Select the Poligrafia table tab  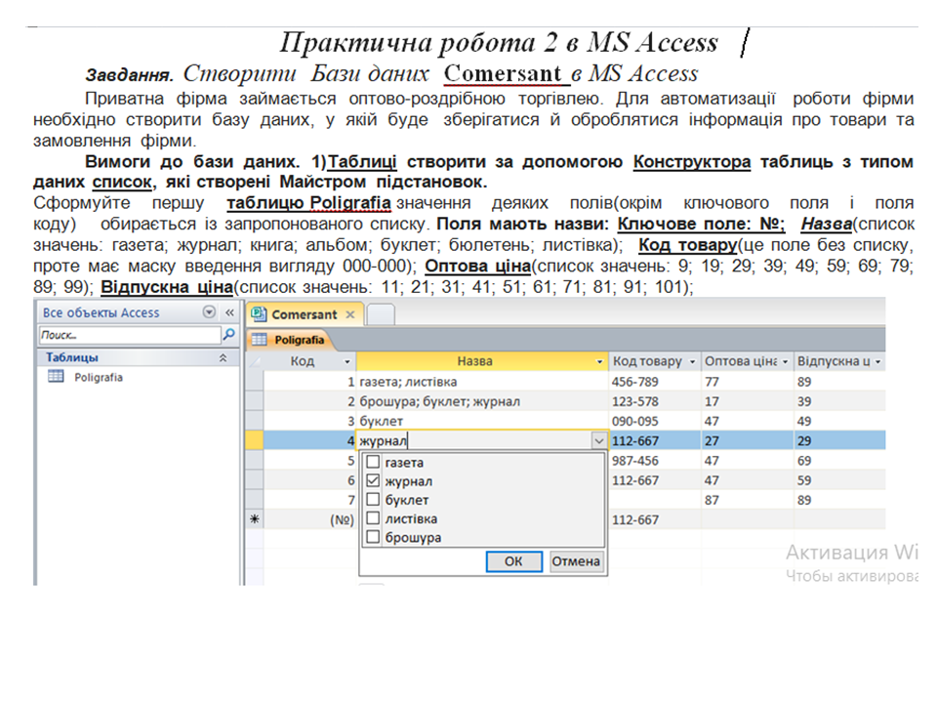click(x=289, y=340)
